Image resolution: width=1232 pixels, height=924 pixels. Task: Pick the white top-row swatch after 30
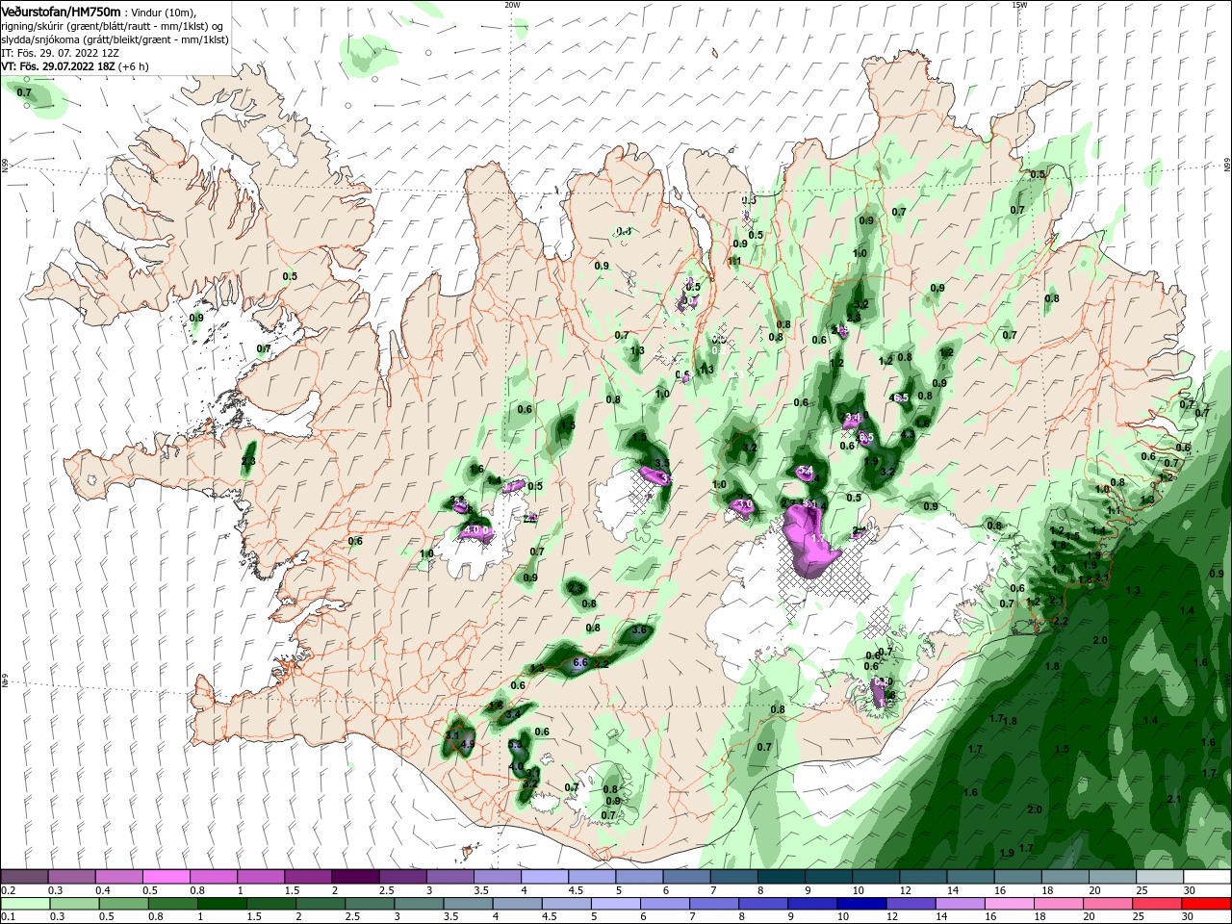click(1206, 877)
